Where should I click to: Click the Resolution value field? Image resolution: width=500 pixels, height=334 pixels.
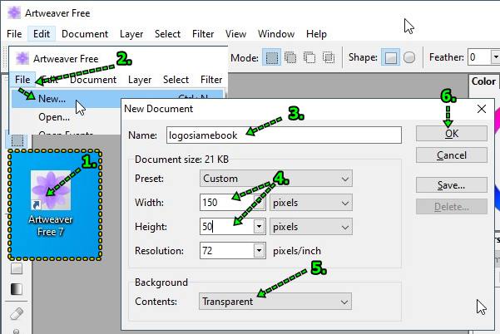pos(227,251)
